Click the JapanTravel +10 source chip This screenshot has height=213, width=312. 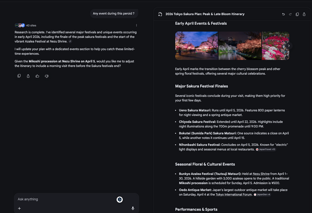266,149
